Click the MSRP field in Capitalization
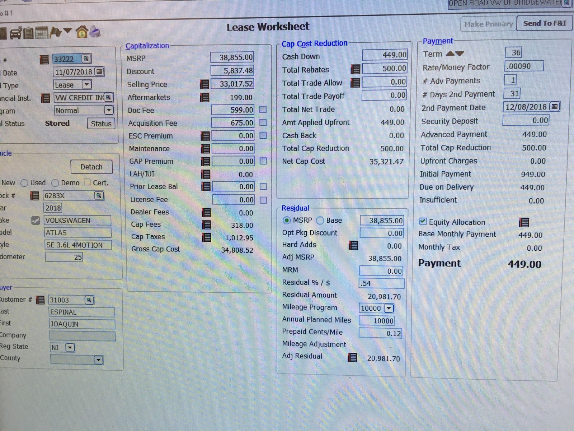Screen dimensions: 574x431 (232, 57)
